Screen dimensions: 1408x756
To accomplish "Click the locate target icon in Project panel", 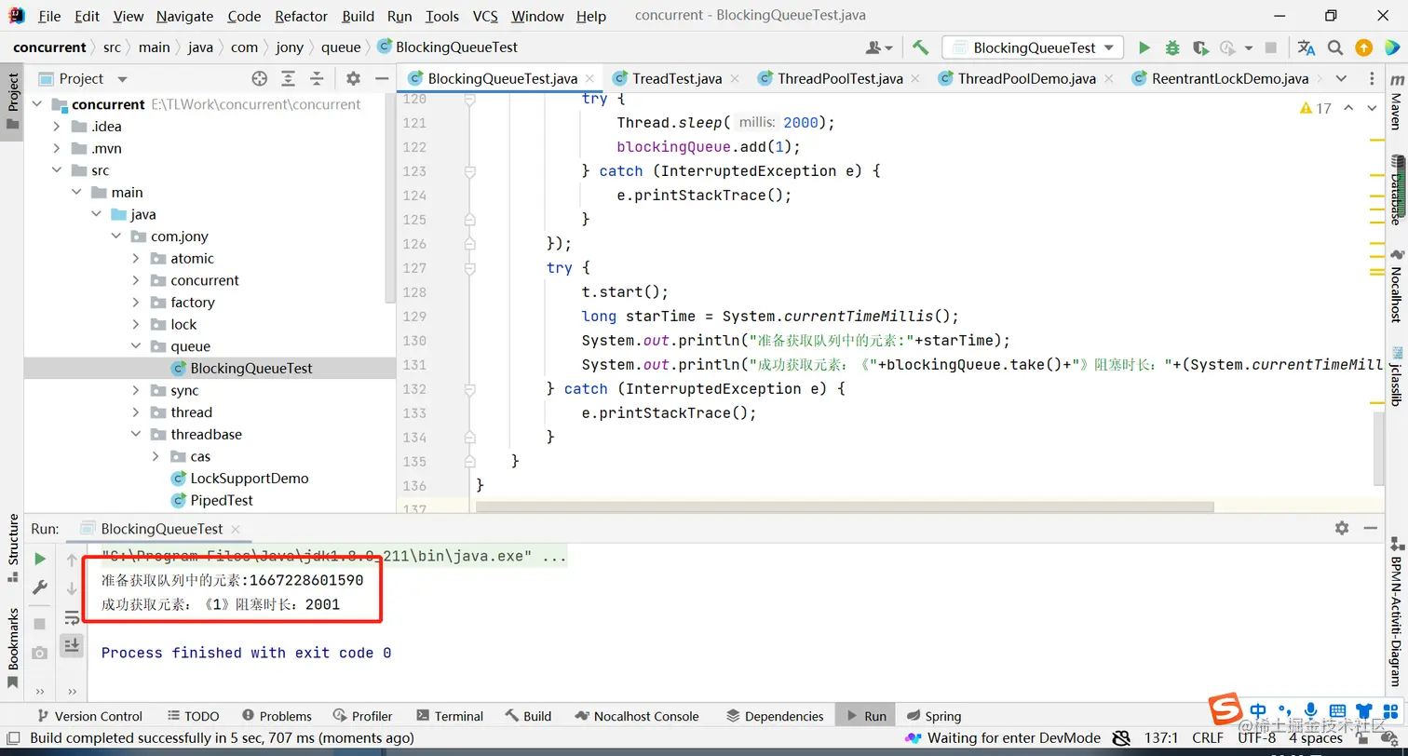I will pyautogui.click(x=260, y=79).
